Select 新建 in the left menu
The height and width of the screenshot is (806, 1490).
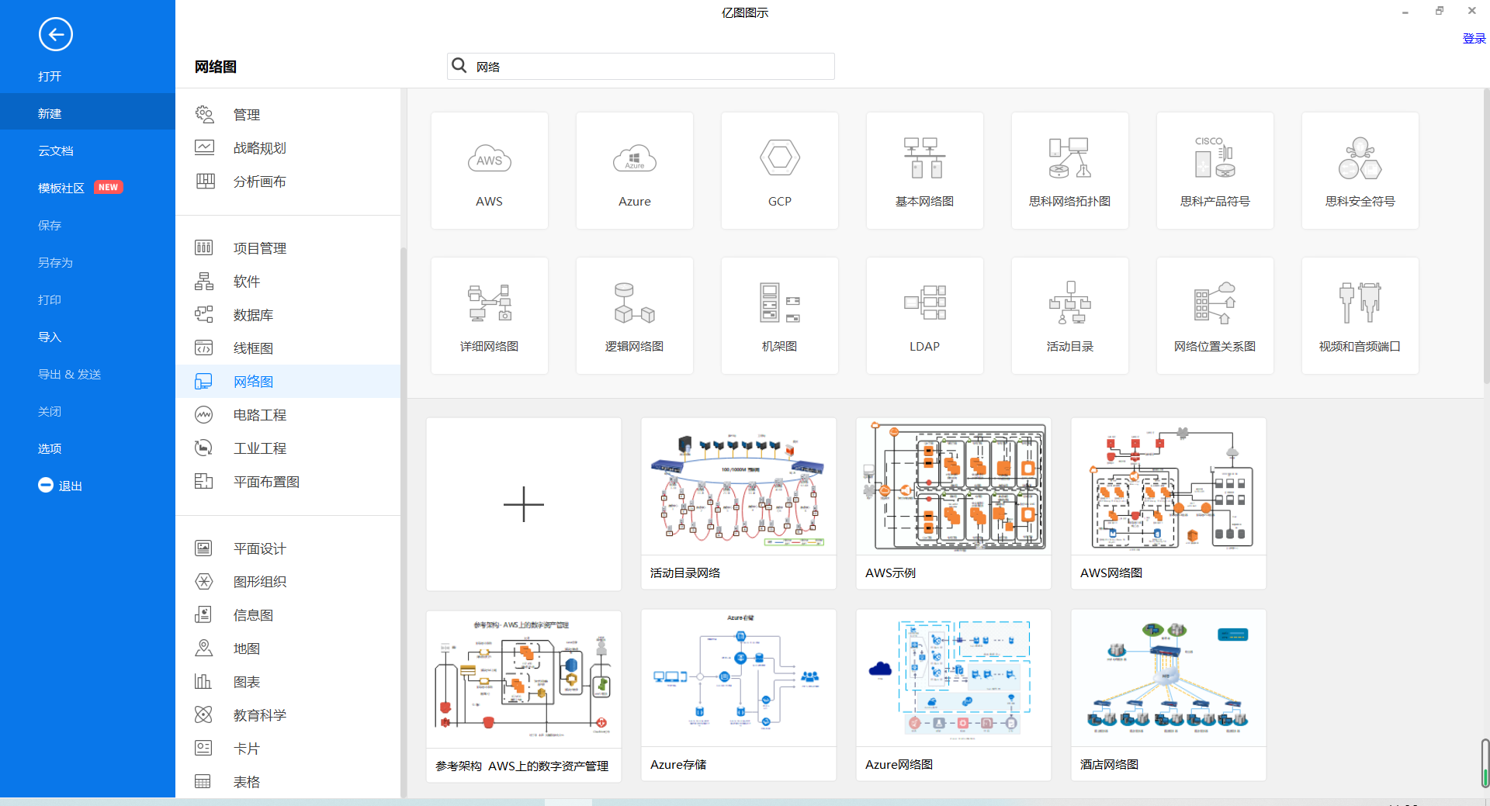(88, 113)
